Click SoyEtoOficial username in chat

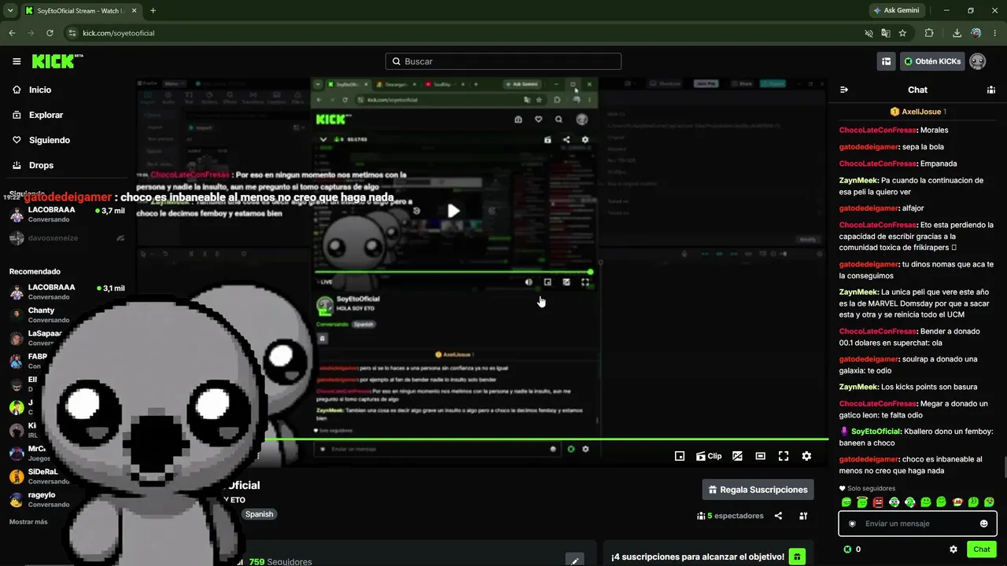(x=876, y=432)
